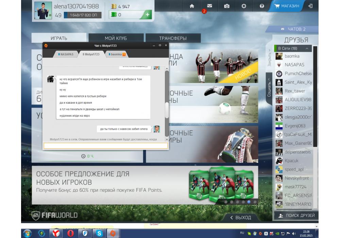Click the 'ПОИСК ДРУЗЕЙ' button

click(x=296, y=216)
